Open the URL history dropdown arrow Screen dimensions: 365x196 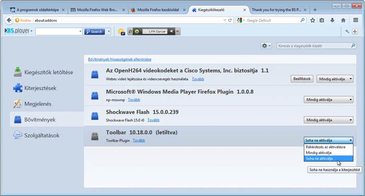coord(225,20)
